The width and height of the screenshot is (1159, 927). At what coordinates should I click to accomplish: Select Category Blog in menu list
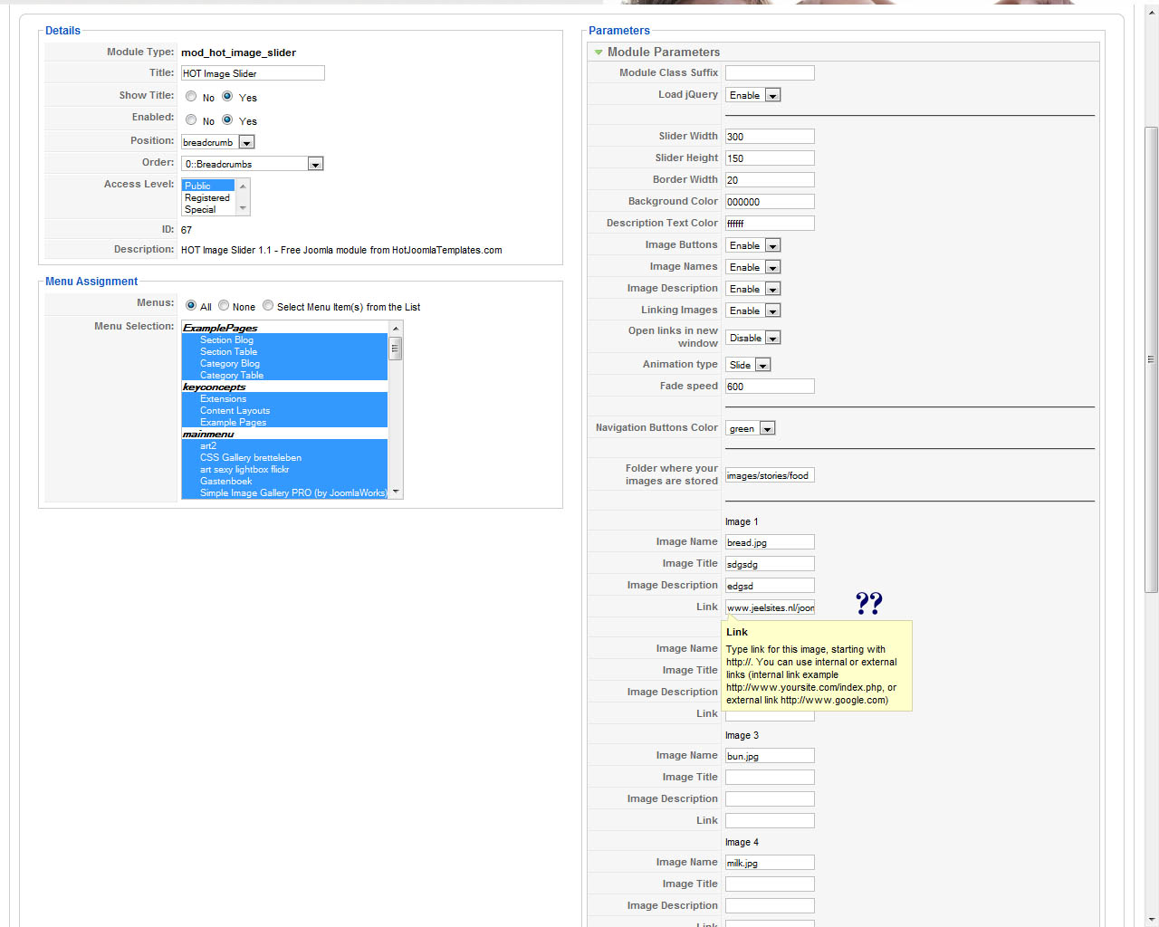(284, 363)
